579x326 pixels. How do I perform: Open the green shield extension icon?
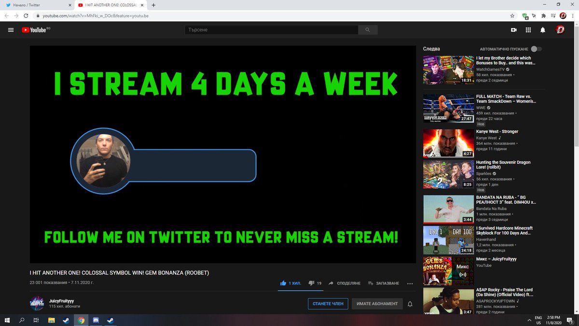coord(525,16)
